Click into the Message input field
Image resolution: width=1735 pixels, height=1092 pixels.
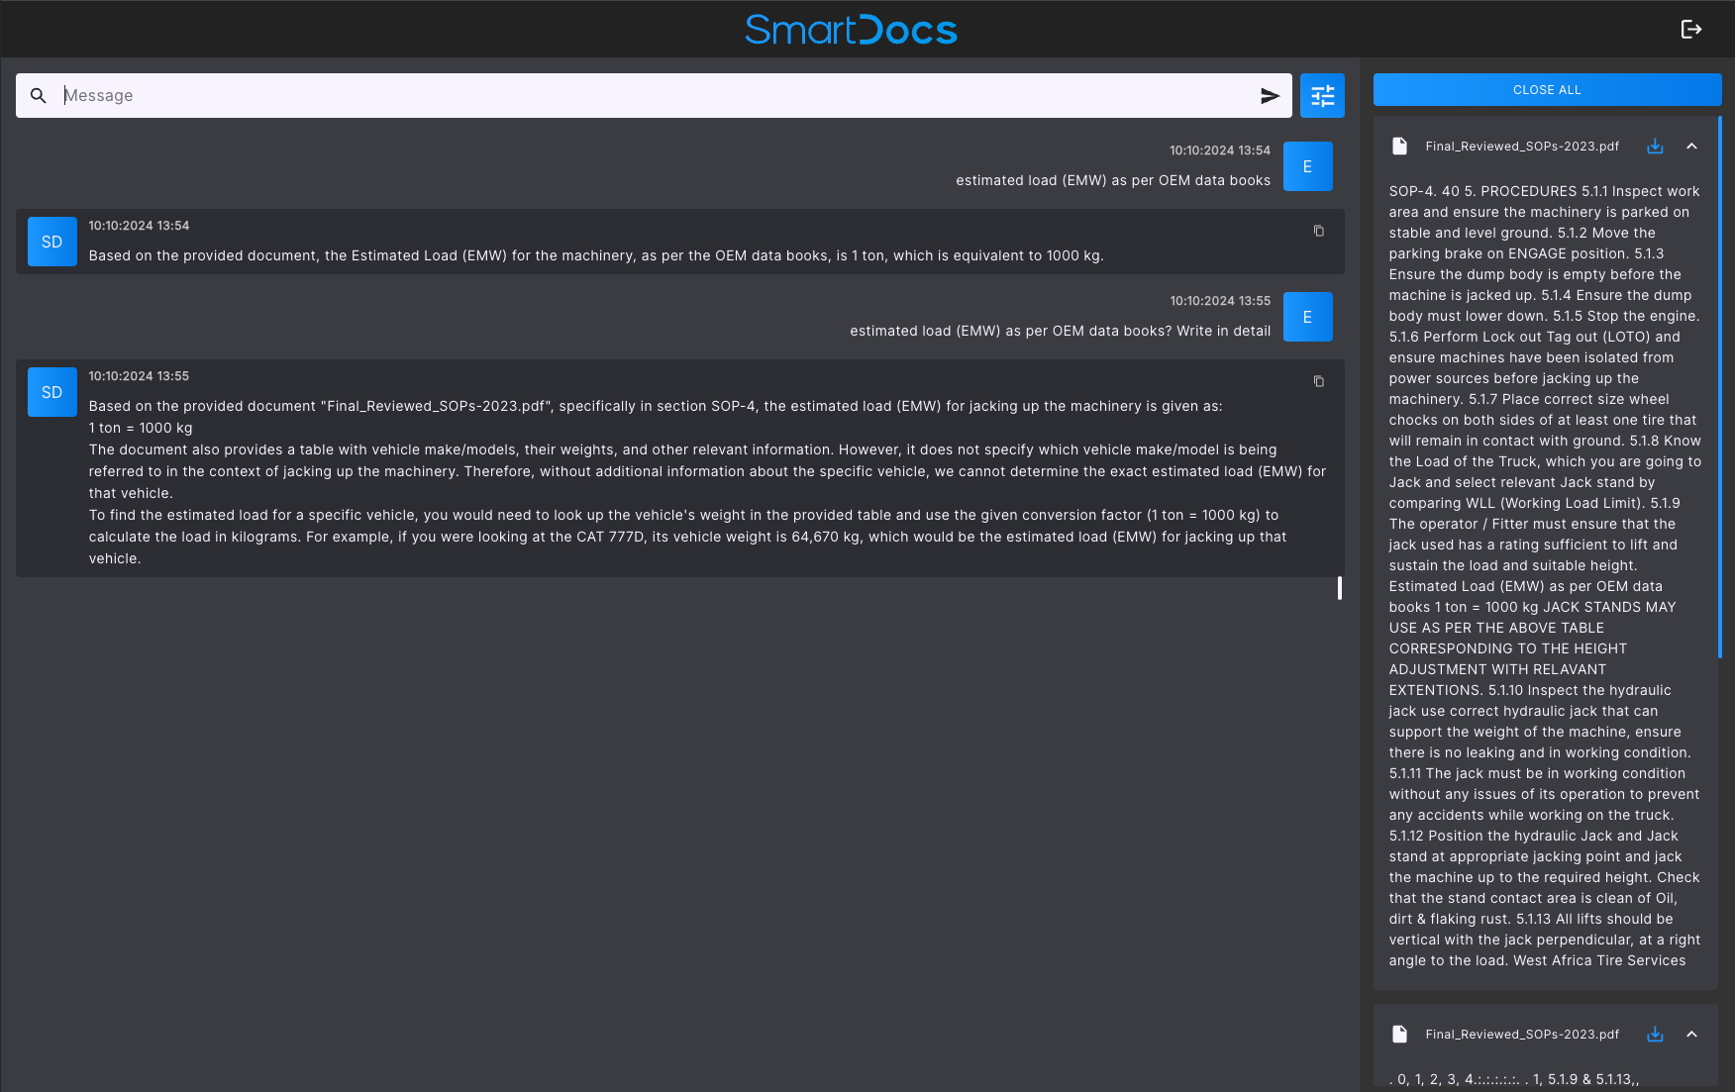point(654,96)
